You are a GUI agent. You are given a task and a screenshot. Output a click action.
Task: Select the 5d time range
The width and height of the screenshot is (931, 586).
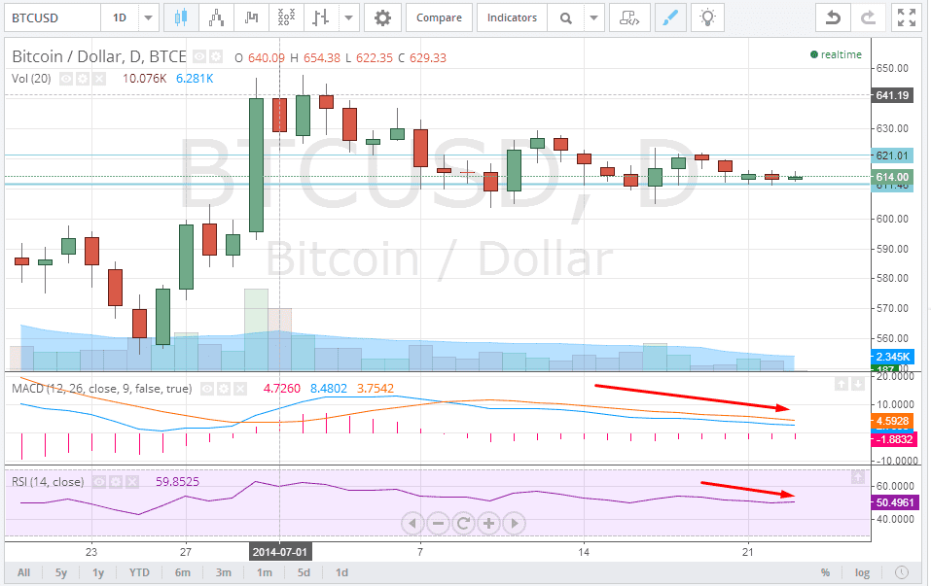click(304, 572)
